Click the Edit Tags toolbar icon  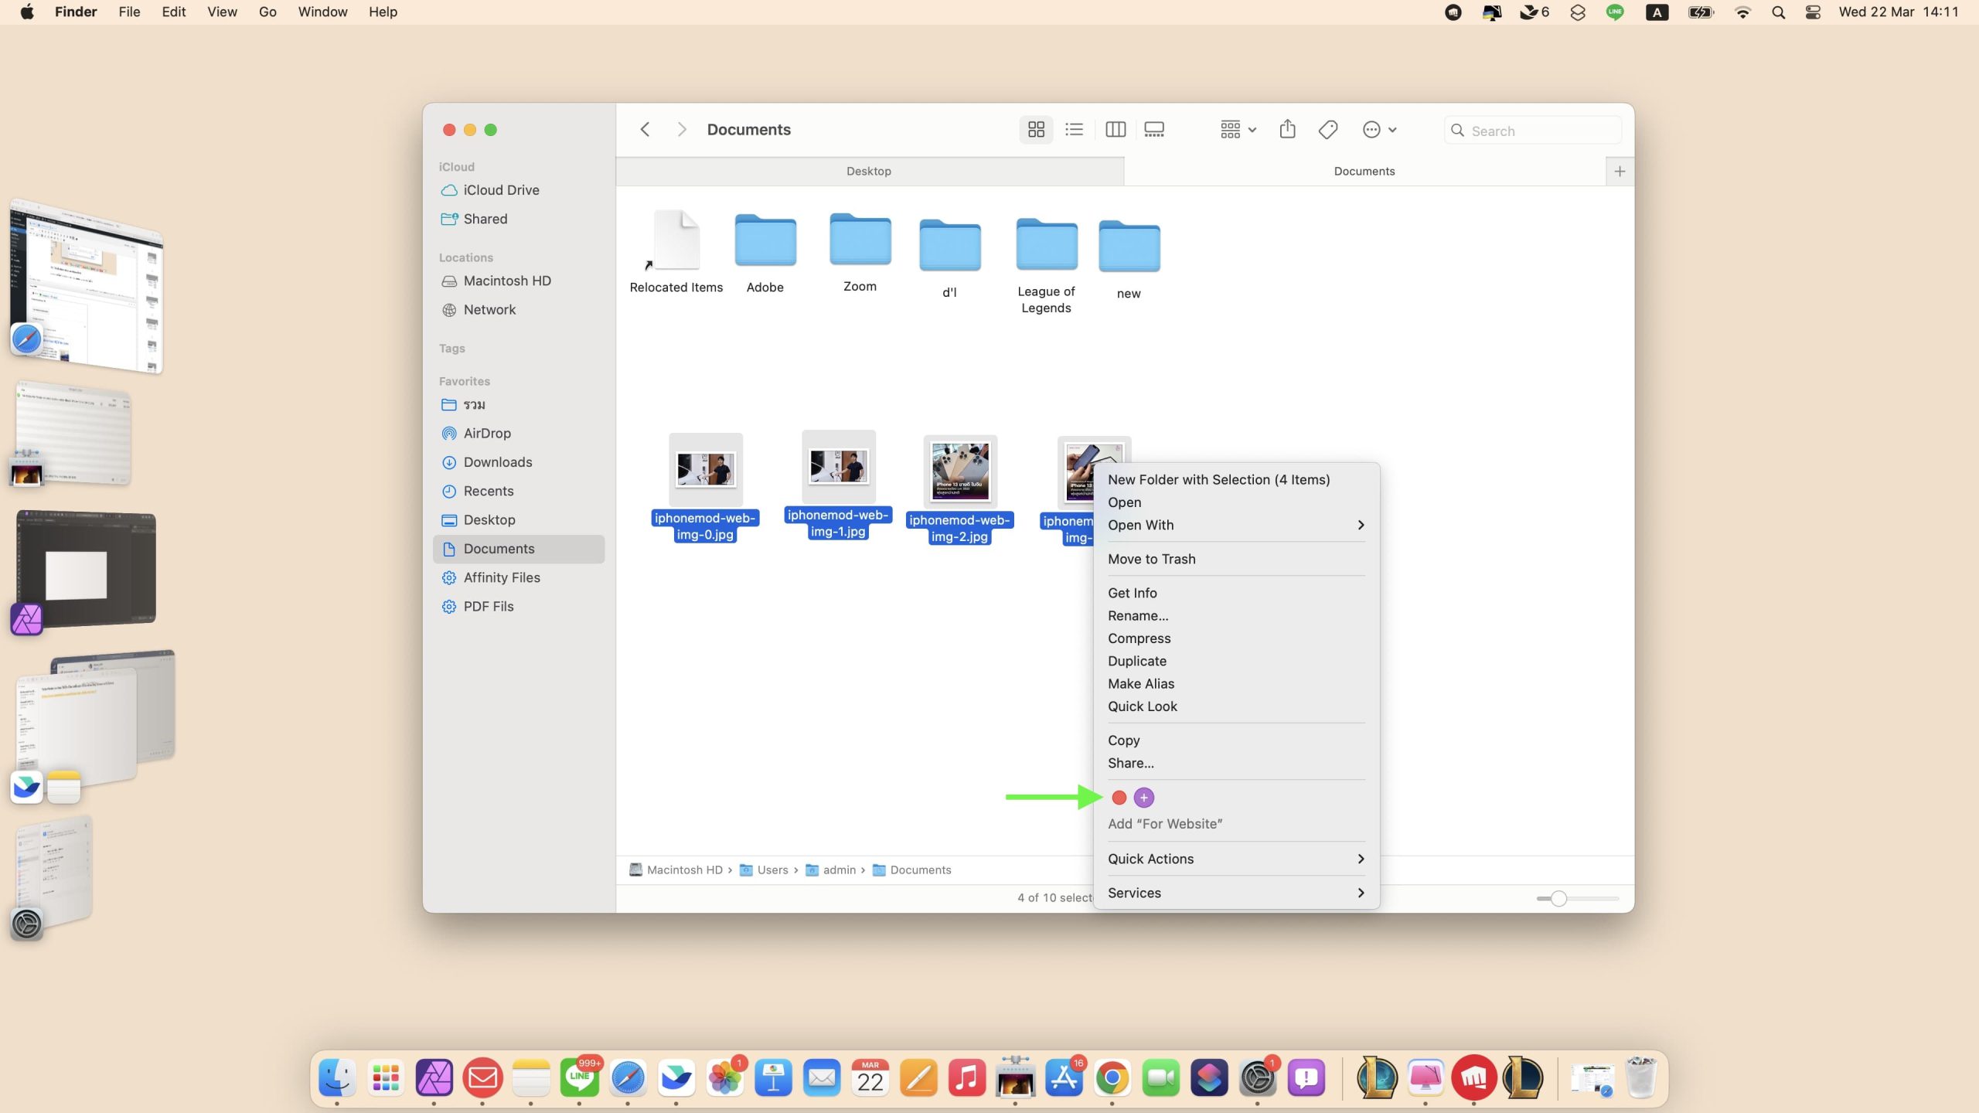coord(1328,130)
